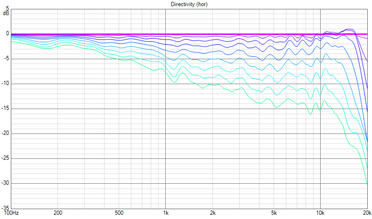
Task: Select the 10k frequency axis label
Action: [x=320, y=213]
